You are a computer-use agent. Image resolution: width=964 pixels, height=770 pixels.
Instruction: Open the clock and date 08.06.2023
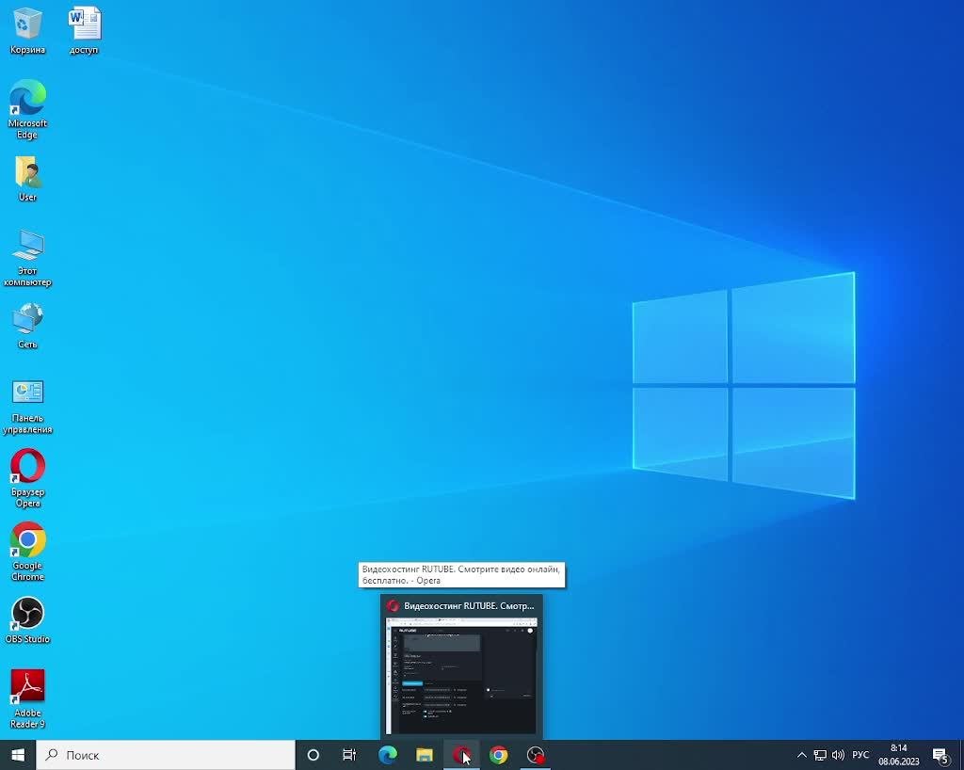899,755
